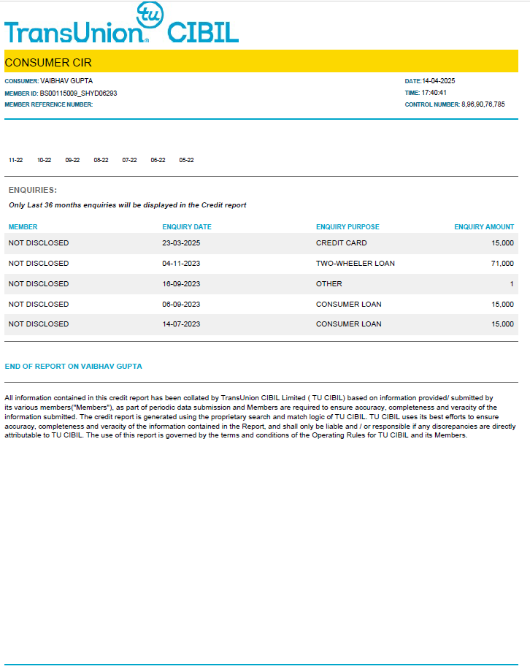Select CONSUMER LOAN in the 06-09-2023 row
The height and width of the screenshot is (669, 530).
point(349,305)
